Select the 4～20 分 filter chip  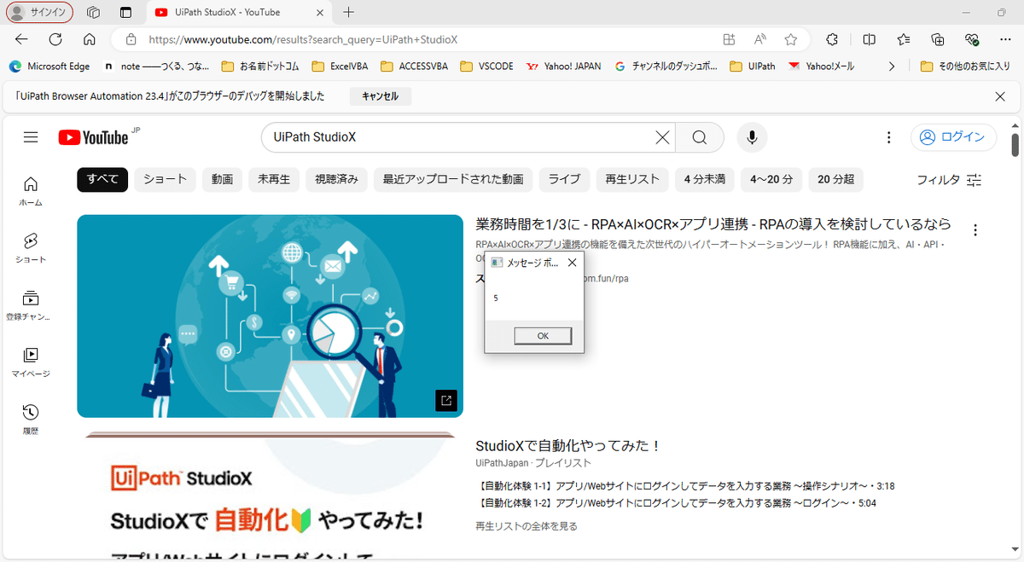772,179
